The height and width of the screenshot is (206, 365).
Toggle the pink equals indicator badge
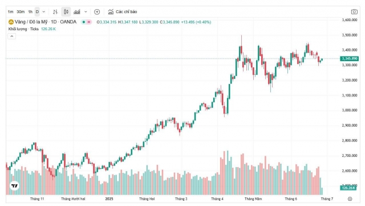tap(89, 22)
